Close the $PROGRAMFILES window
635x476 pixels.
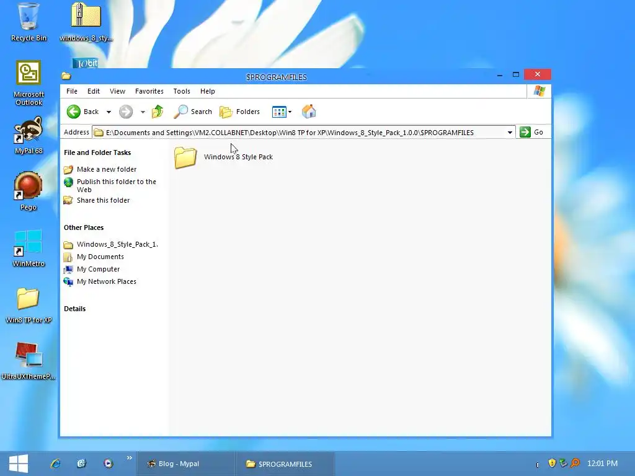tap(538, 74)
